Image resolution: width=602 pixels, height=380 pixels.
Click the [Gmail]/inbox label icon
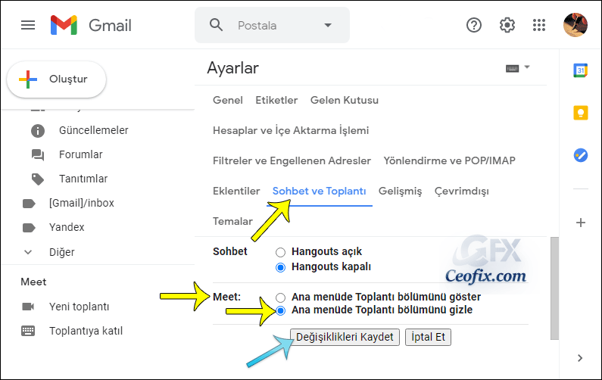pyautogui.click(x=29, y=203)
